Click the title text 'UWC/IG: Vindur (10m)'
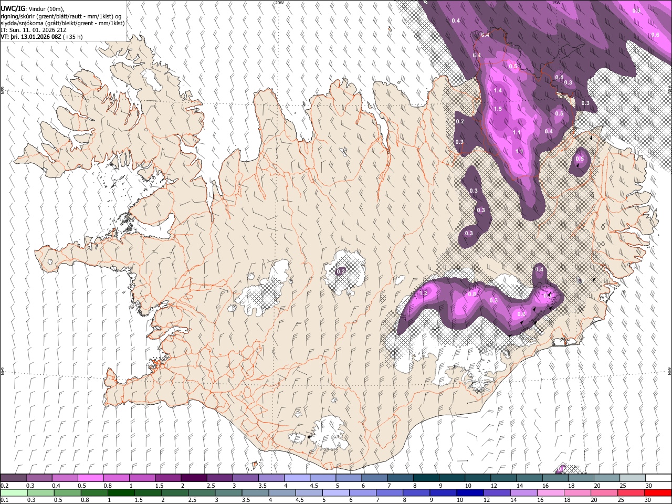672x504 pixels. coord(33,8)
